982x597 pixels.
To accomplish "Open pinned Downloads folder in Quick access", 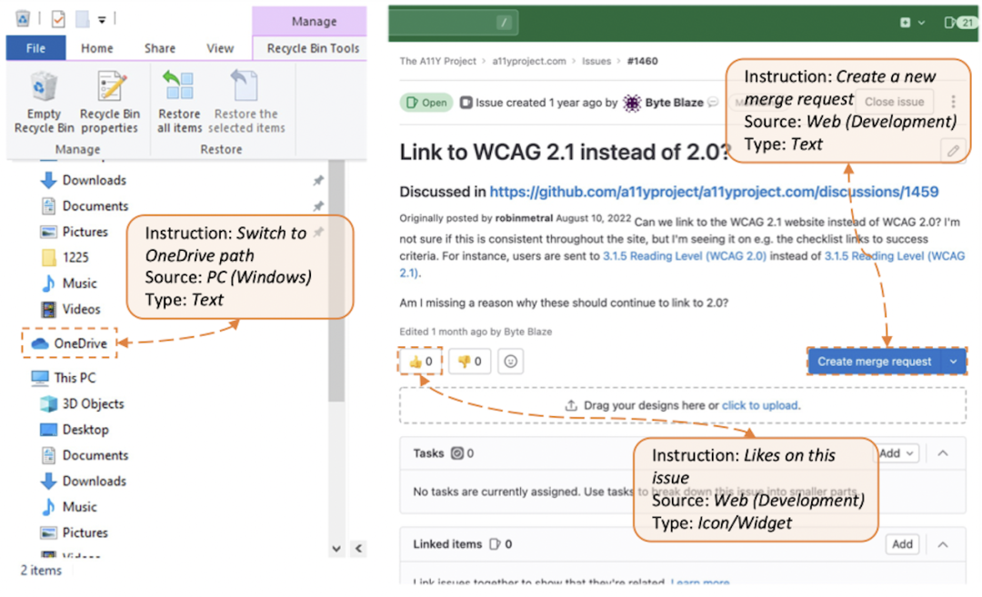I will click(84, 180).
